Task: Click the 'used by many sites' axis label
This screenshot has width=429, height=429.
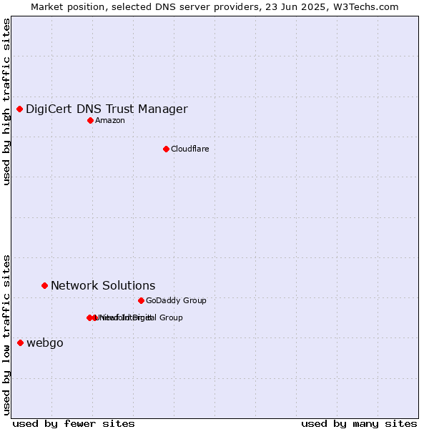Action: click(359, 424)
